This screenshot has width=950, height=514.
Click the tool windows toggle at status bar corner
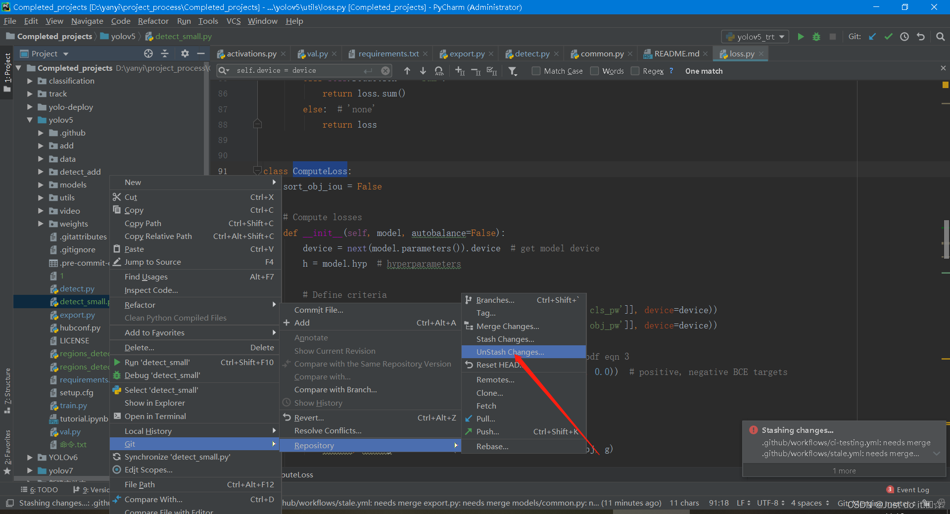pos(9,503)
